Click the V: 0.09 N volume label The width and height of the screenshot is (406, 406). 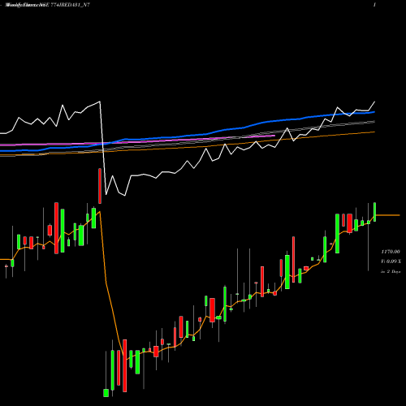(x=391, y=261)
